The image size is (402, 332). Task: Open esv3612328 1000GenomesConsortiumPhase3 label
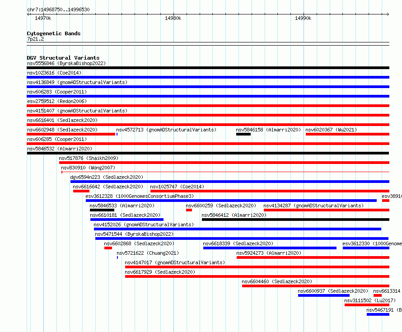coord(140,196)
